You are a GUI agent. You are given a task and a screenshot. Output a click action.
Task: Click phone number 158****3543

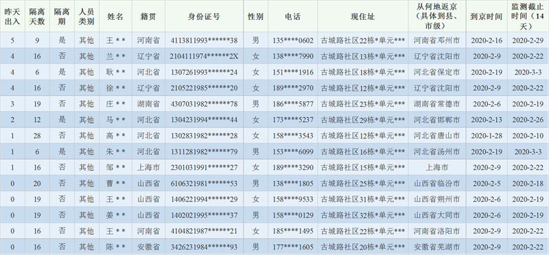tap(293, 136)
